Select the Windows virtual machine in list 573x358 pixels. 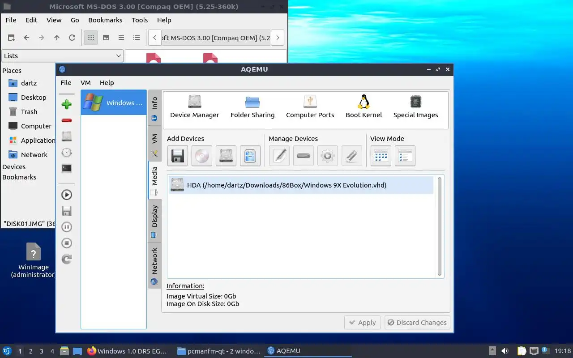click(114, 102)
